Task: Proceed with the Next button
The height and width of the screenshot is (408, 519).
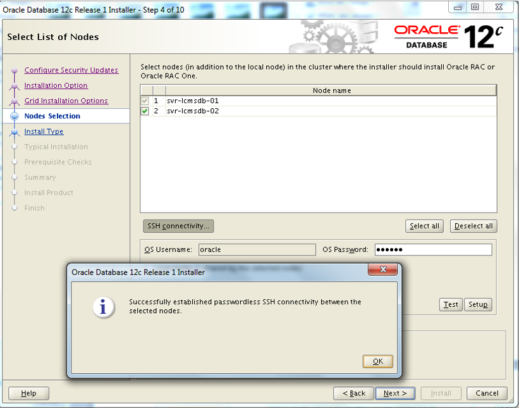Action: point(395,393)
